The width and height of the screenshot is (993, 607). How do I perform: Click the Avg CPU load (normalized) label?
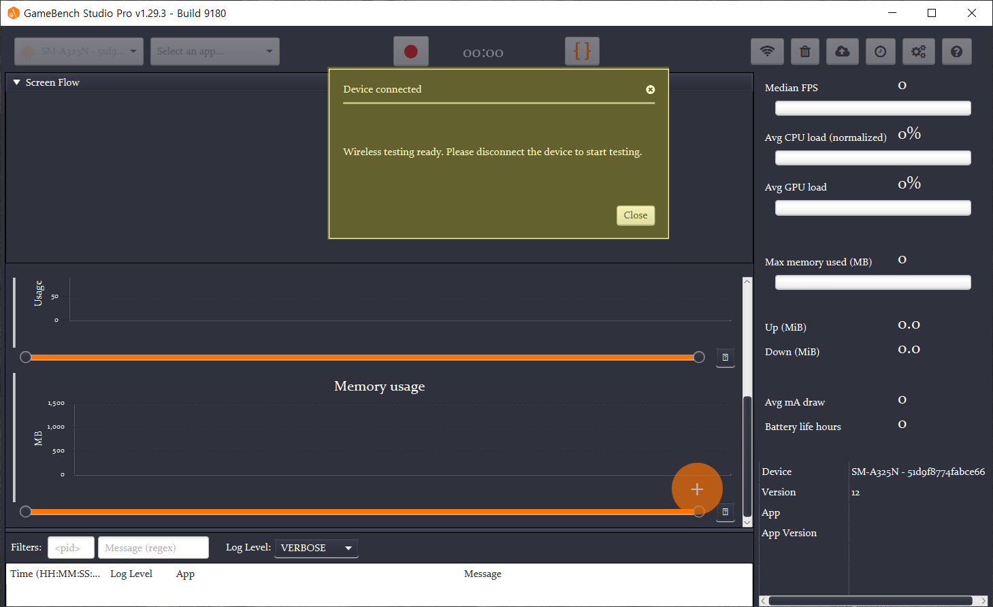click(826, 137)
